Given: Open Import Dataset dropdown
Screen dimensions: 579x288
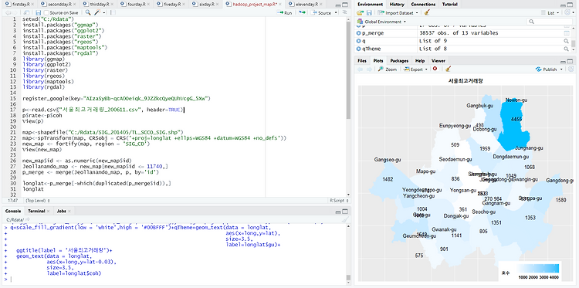Looking at the screenshot, I should tap(397, 12).
